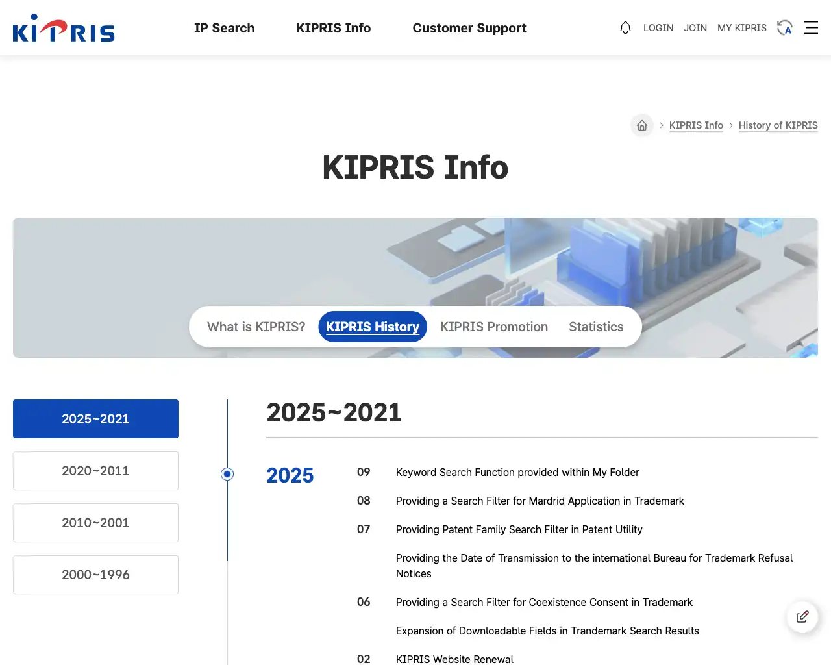Show the 2020~2011 history period
The width and height of the screenshot is (831, 665).
(95, 471)
